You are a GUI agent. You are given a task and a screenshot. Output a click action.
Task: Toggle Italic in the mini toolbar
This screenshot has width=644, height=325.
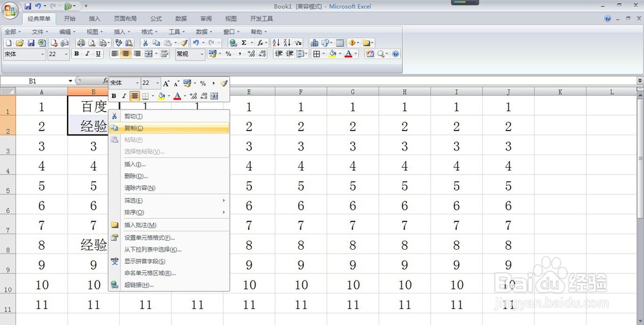[x=124, y=96]
